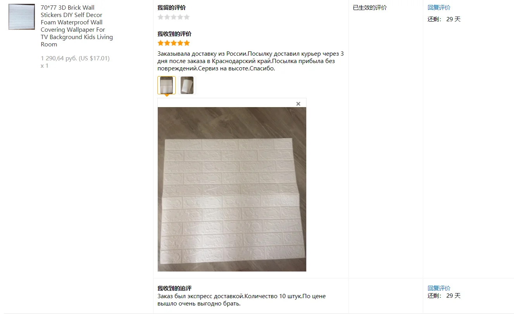This screenshot has height=314, width=514.
Task: Click 回复评价 link next to 已生效的评价
Action: (439, 8)
